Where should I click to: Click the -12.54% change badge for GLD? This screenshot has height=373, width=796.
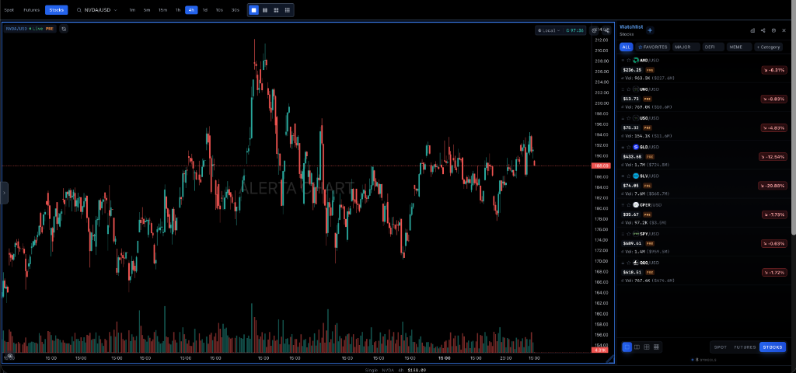[773, 157]
